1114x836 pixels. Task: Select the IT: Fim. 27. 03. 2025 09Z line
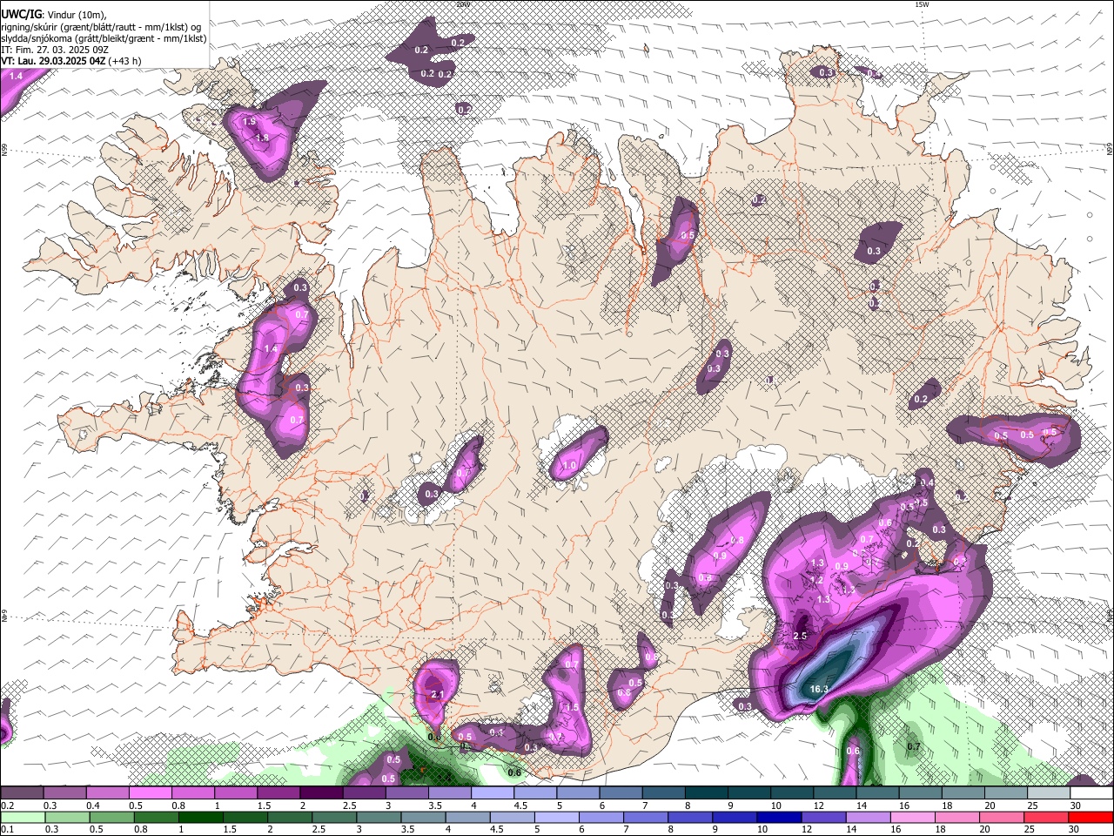54,50
